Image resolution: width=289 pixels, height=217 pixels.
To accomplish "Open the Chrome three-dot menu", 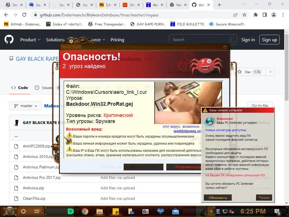I will click(x=283, y=15).
